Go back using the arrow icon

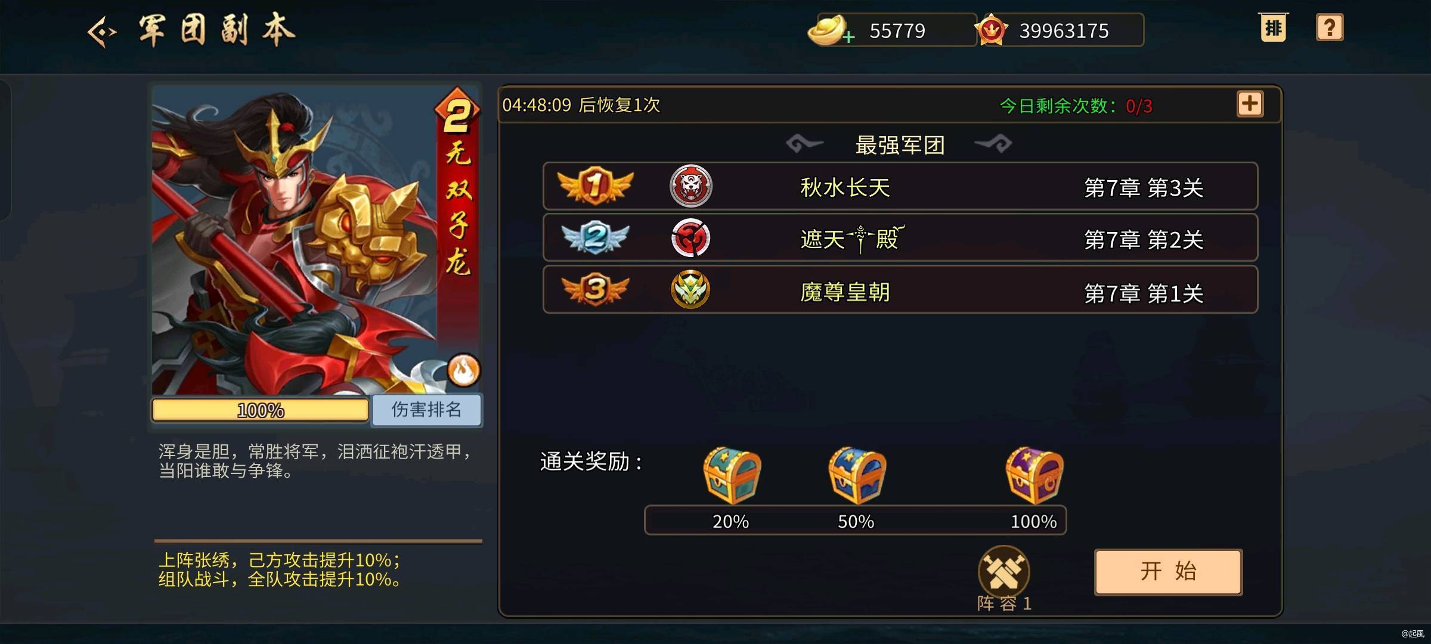(x=102, y=32)
